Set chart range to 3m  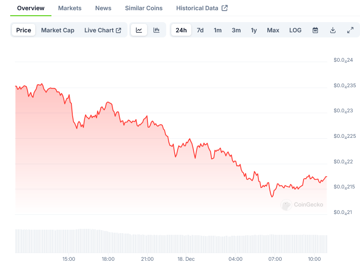click(x=236, y=30)
